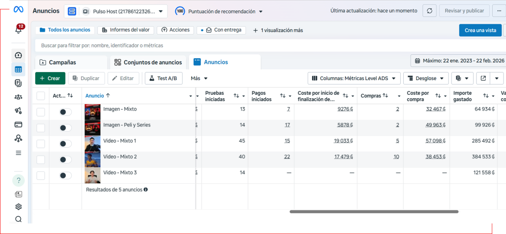This screenshot has height=234, width=506.
Task: Toggle the Imagen - Mixto ad switch
Action: [65, 112]
